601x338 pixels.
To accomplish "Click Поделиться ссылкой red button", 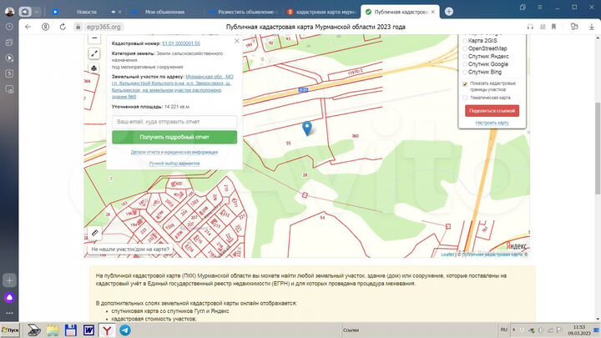I will (492, 111).
